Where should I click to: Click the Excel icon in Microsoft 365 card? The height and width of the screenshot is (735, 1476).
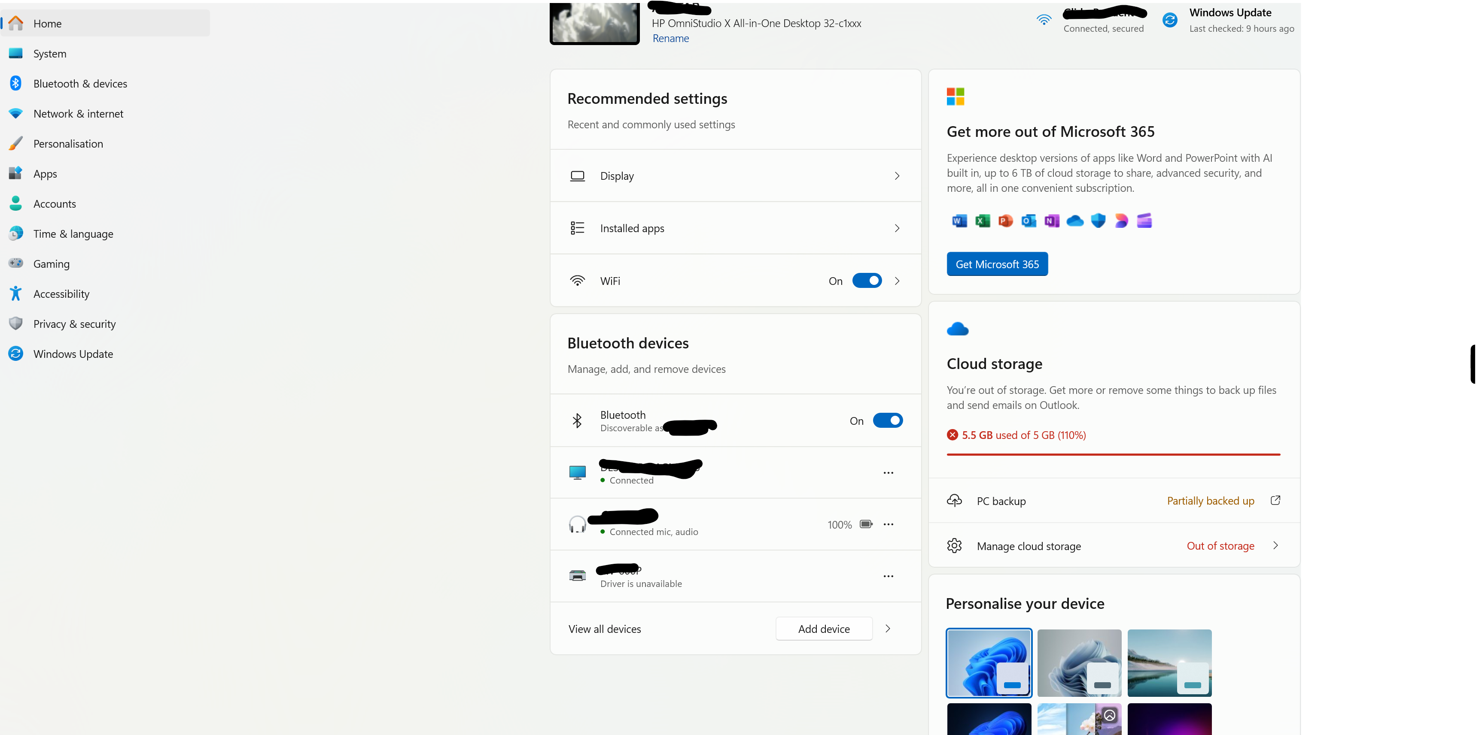(x=982, y=221)
